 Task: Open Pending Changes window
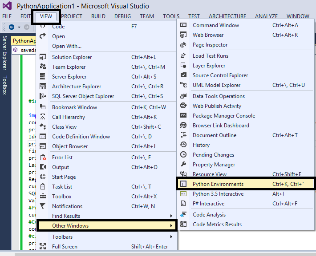pos(246,155)
